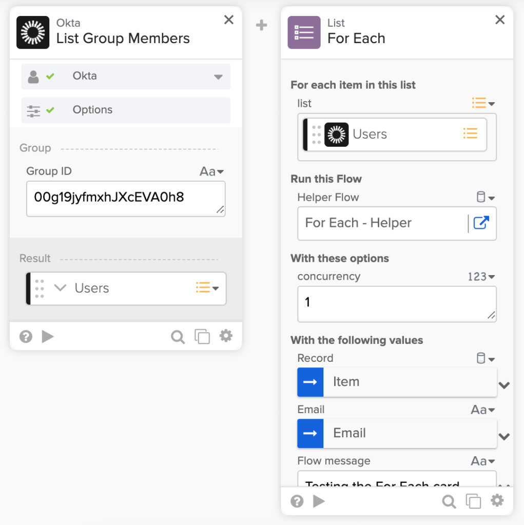Screen dimensions: 524x525
Task: Click the Group ID input field
Action: 125,198
